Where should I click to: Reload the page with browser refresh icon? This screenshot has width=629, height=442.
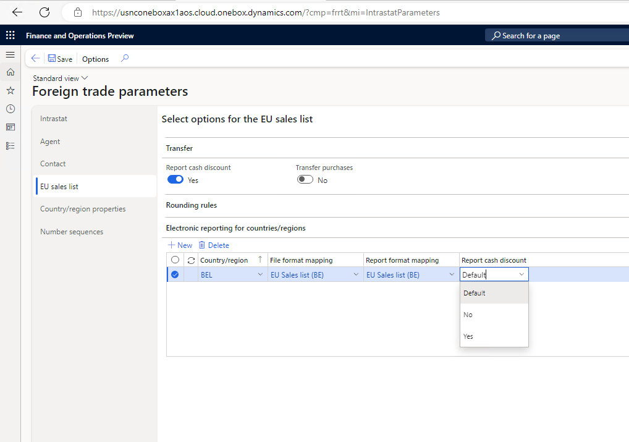(x=44, y=12)
